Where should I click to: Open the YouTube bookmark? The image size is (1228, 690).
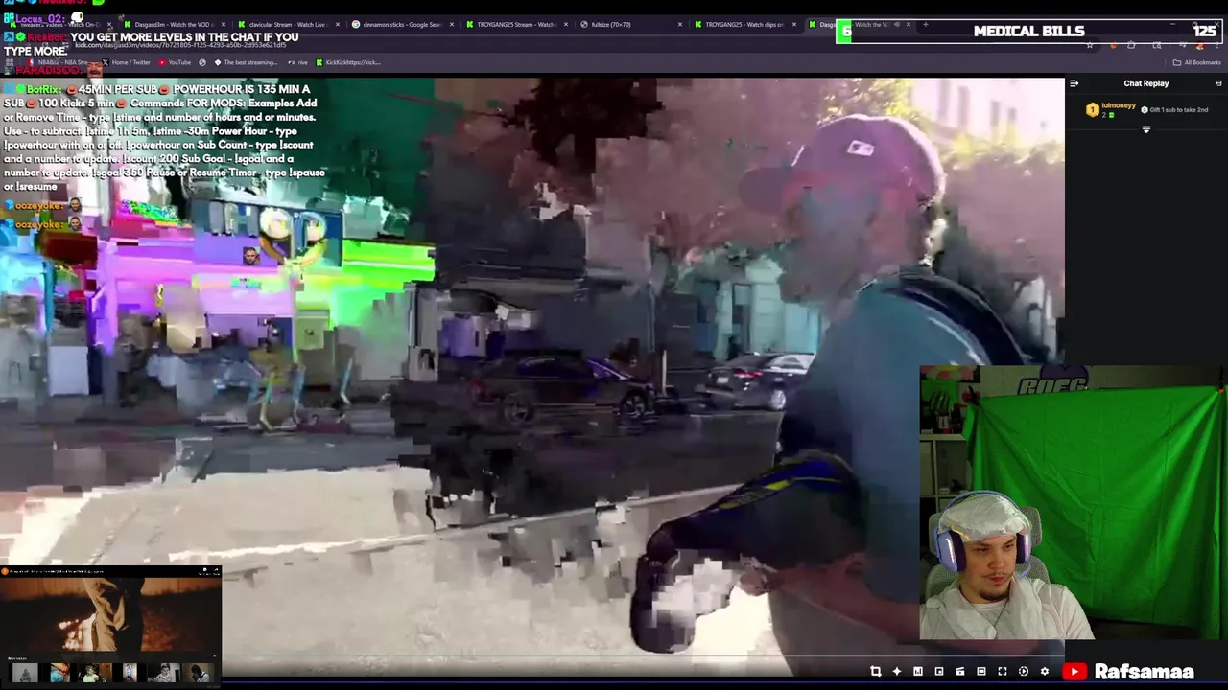click(x=175, y=62)
